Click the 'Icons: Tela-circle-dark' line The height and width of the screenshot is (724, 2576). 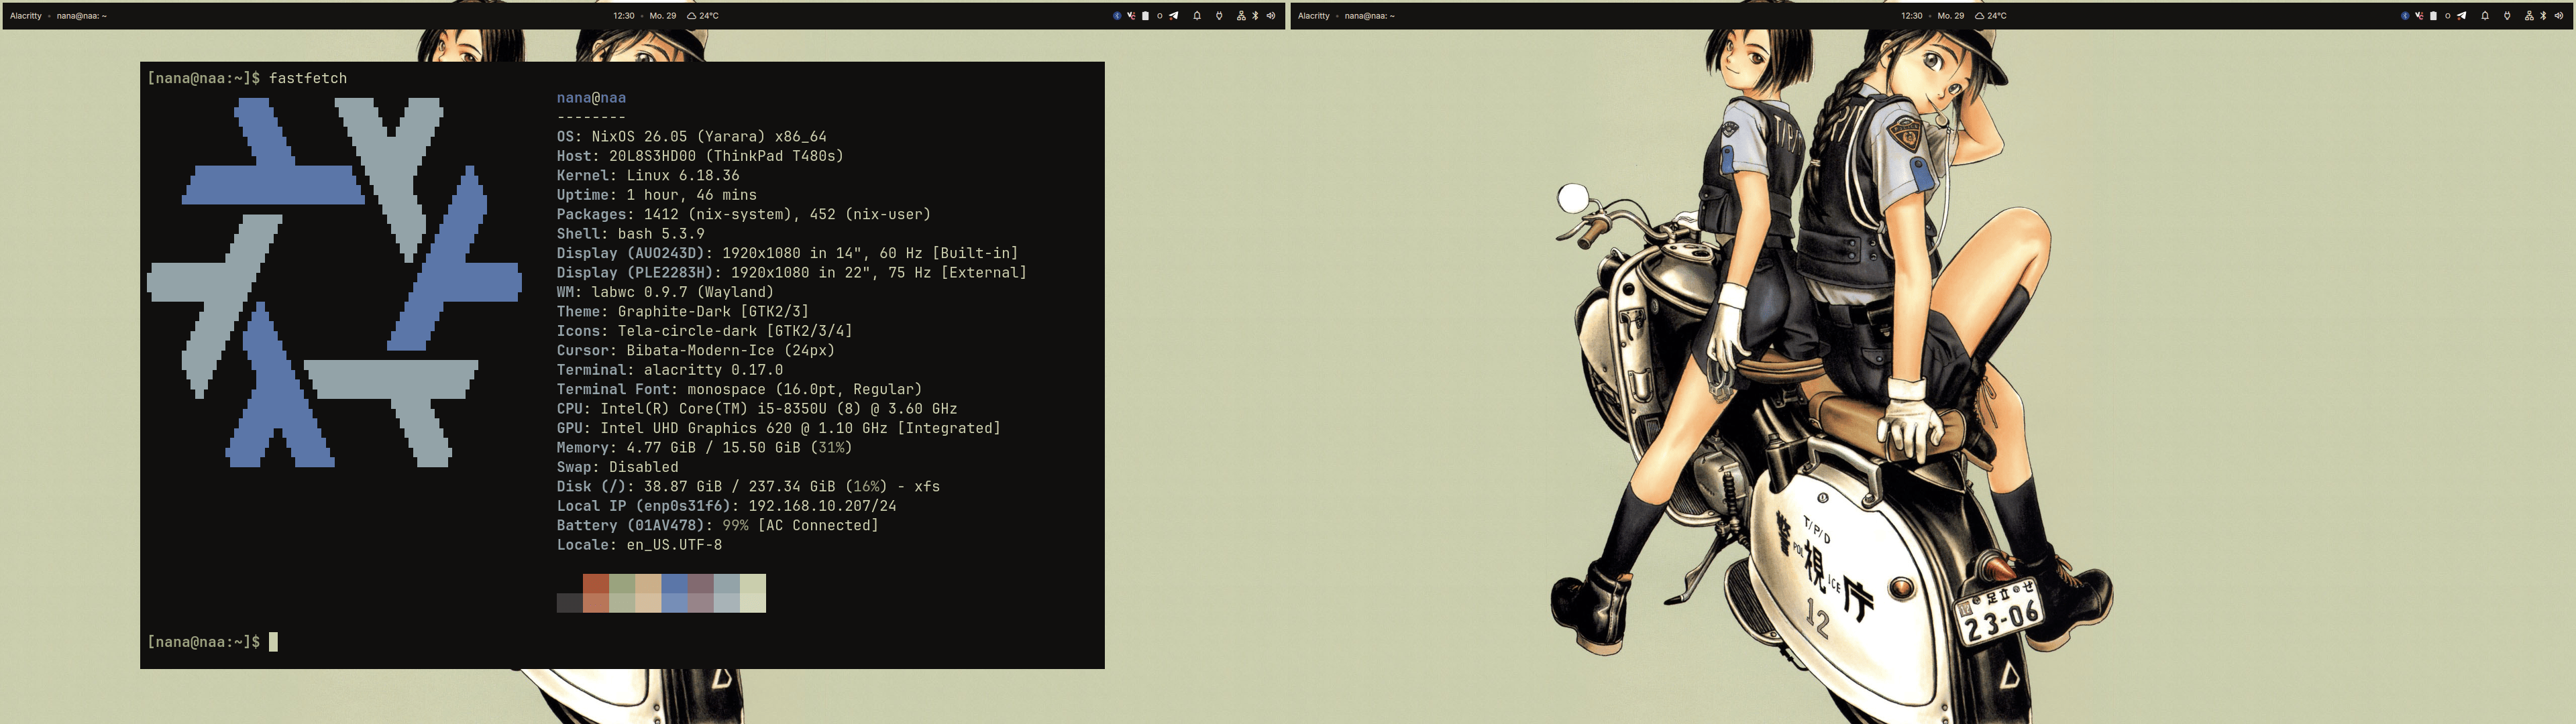(705, 331)
